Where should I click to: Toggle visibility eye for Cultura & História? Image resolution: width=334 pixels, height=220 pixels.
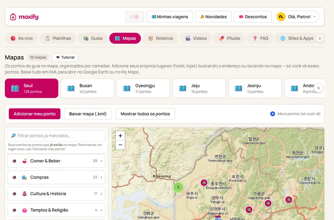point(14,194)
